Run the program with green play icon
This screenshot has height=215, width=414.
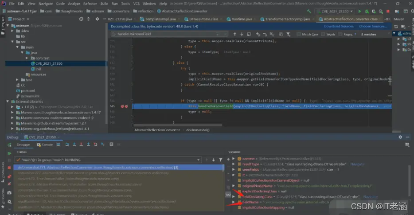[x=359, y=12]
